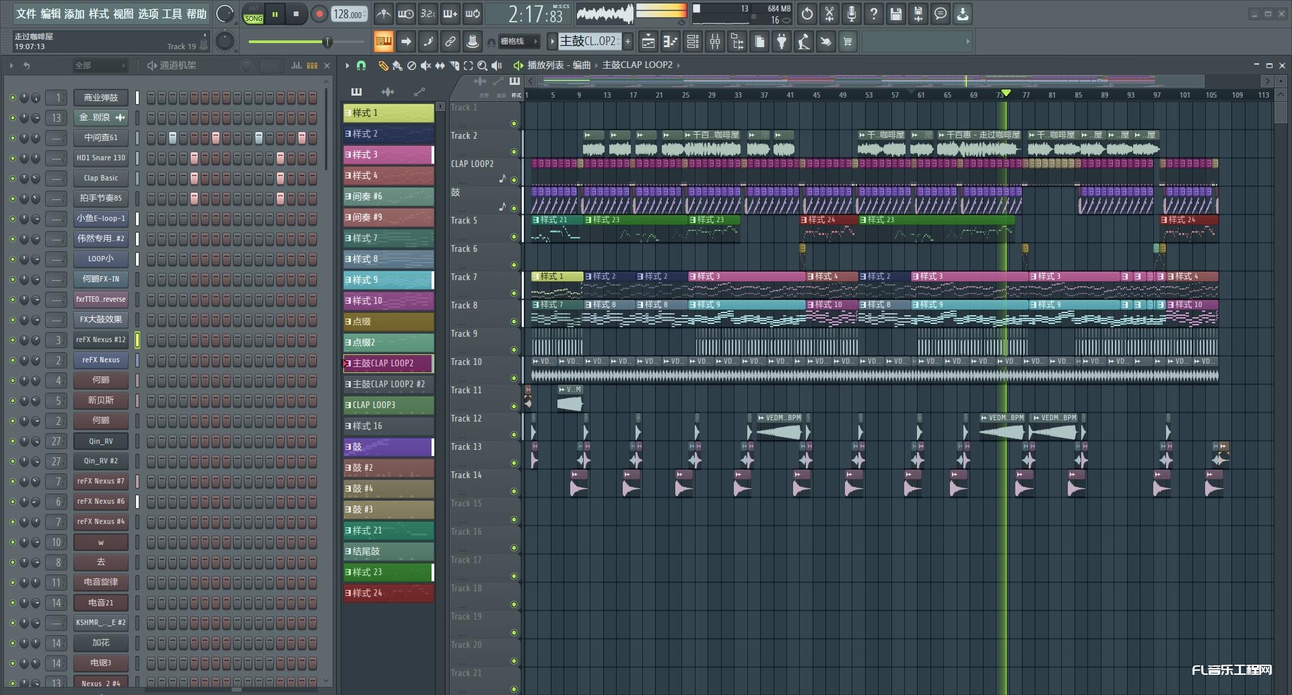
Task: Add new pattern with plus button
Action: (627, 42)
